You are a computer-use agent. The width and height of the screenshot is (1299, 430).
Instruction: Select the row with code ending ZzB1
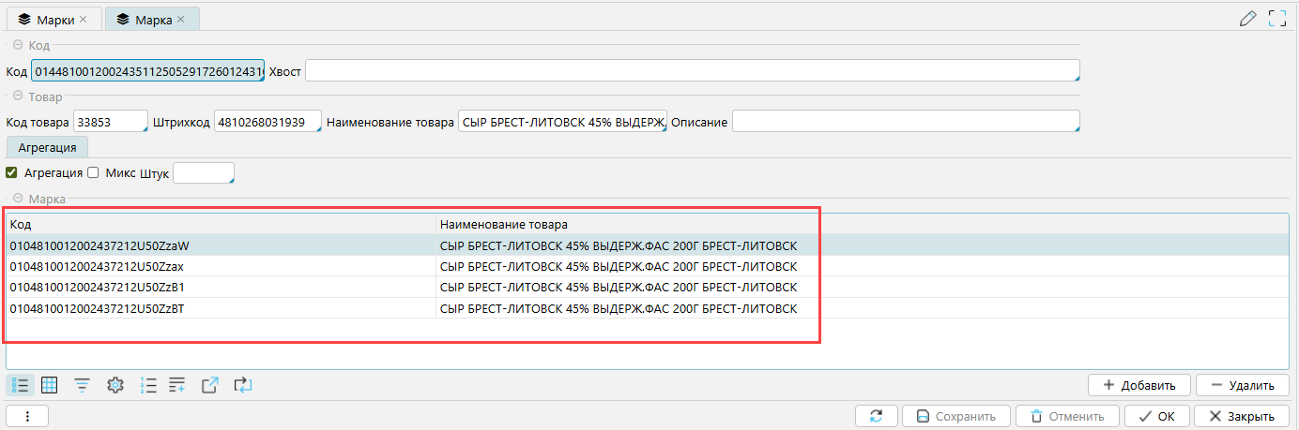[x=222, y=288]
